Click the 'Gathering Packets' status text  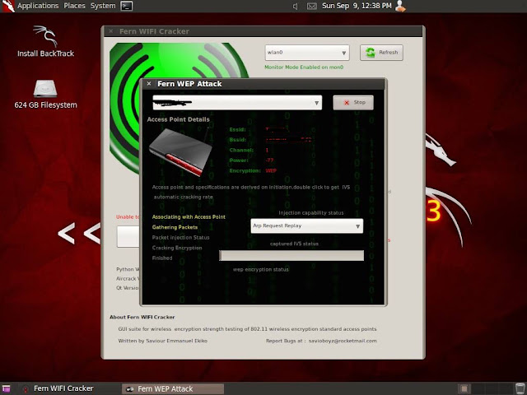tap(175, 227)
